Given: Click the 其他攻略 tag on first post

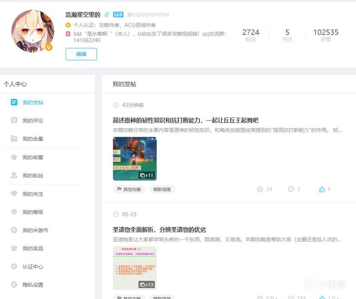Looking at the screenshot, I should (129, 189).
